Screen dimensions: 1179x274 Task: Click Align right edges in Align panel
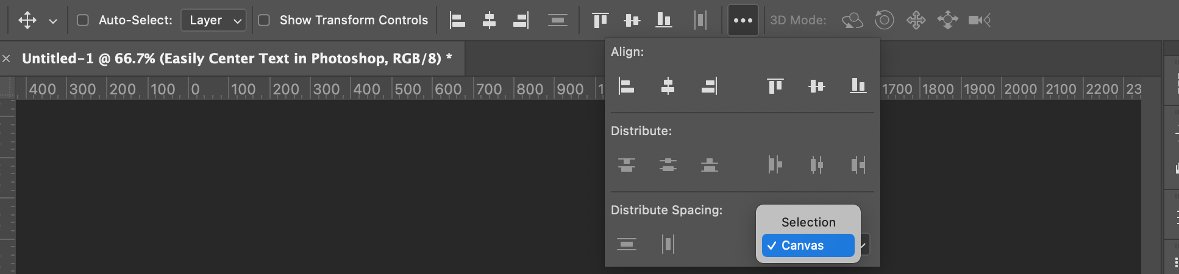(x=709, y=86)
